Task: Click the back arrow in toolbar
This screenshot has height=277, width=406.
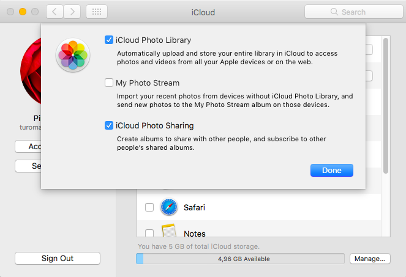Action: pos(55,12)
